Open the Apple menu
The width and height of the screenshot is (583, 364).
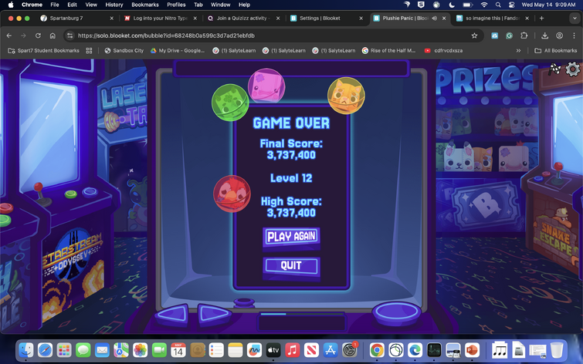point(11,5)
